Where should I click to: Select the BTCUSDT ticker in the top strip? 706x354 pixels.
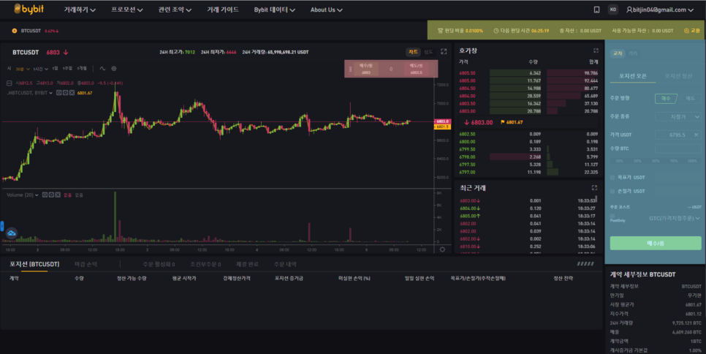tap(31, 31)
